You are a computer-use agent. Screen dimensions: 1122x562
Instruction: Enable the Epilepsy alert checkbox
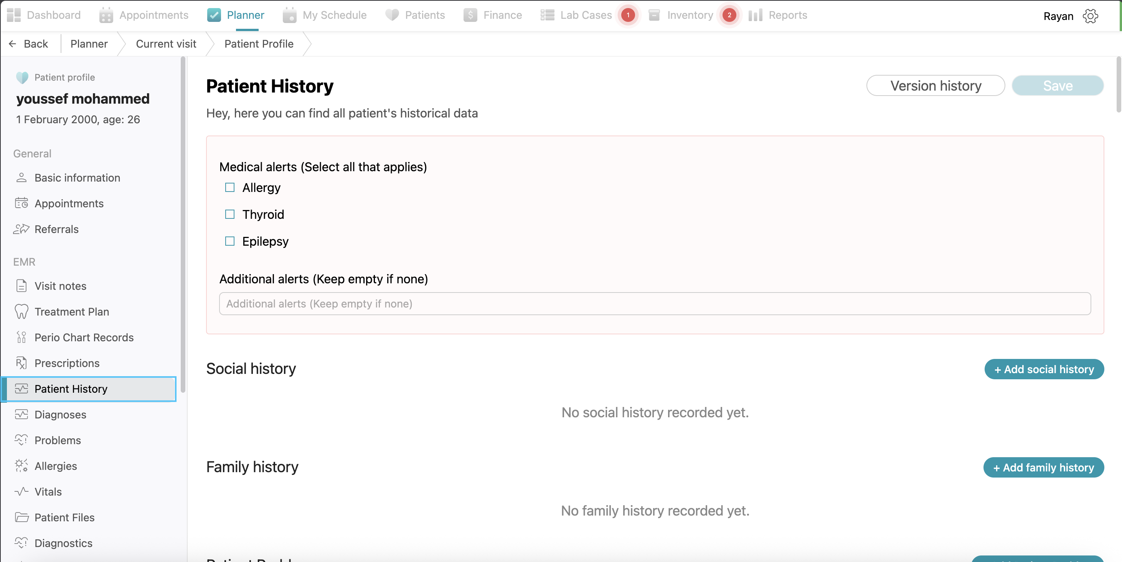click(229, 241)
